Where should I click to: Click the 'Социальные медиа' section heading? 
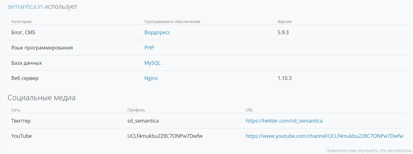[41, 98]
